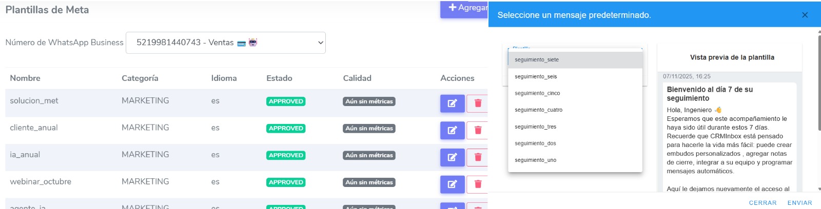Click APPROVED badge in webinar_octubre row
The height and width of the screenshot is (209, 821).
[x=286, y=182]
